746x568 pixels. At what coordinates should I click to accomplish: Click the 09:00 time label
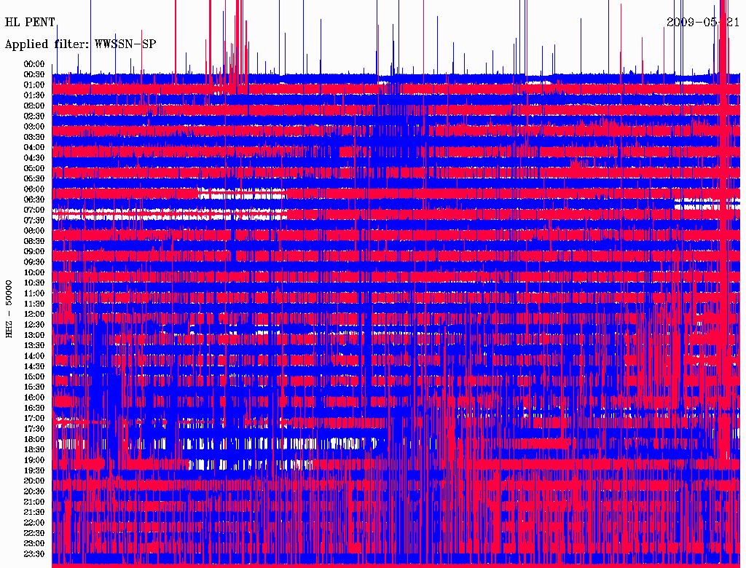pos(34,252)
